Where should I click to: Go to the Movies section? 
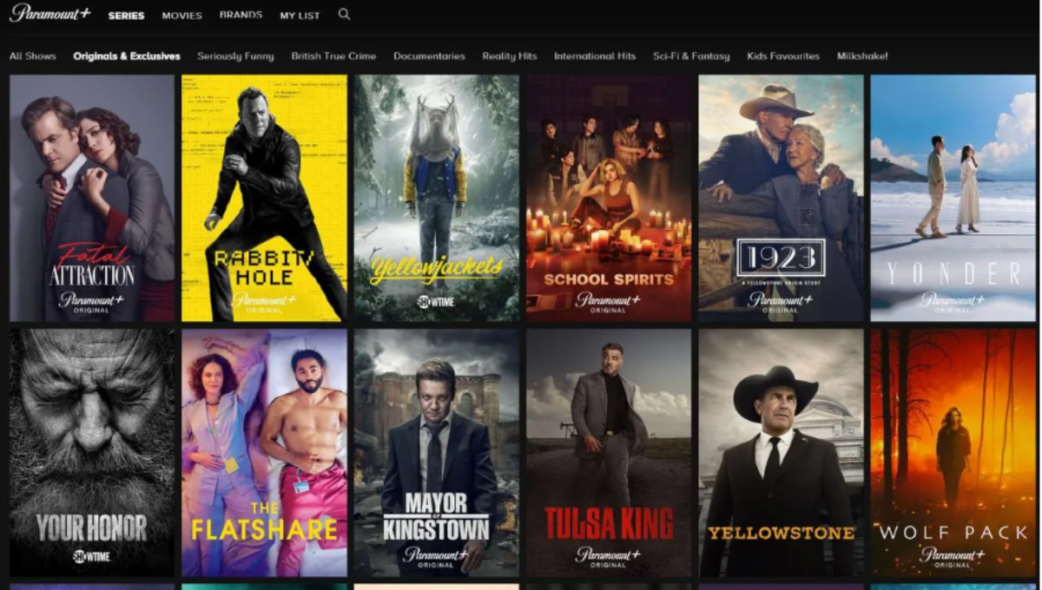point(182,16)
